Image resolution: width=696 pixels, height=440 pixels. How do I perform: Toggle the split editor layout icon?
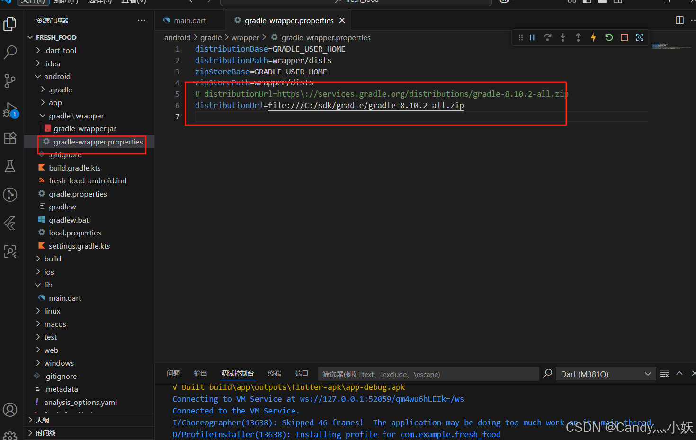pyautogui.click(x=679, y=20)
